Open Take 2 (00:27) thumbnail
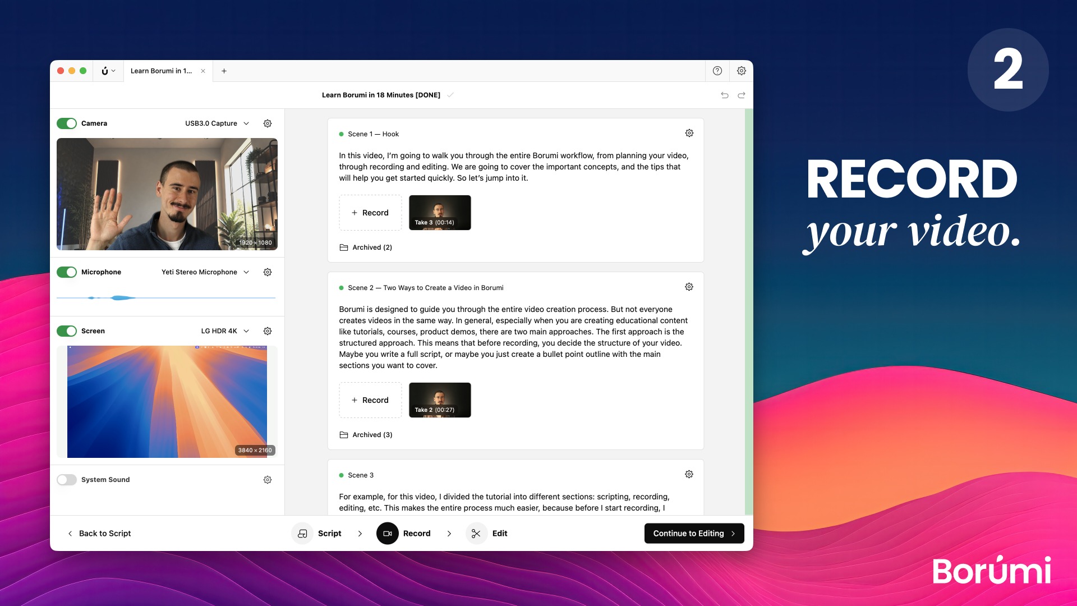The width and height of the screenshot is (1077, 606). tap(440, 400)
